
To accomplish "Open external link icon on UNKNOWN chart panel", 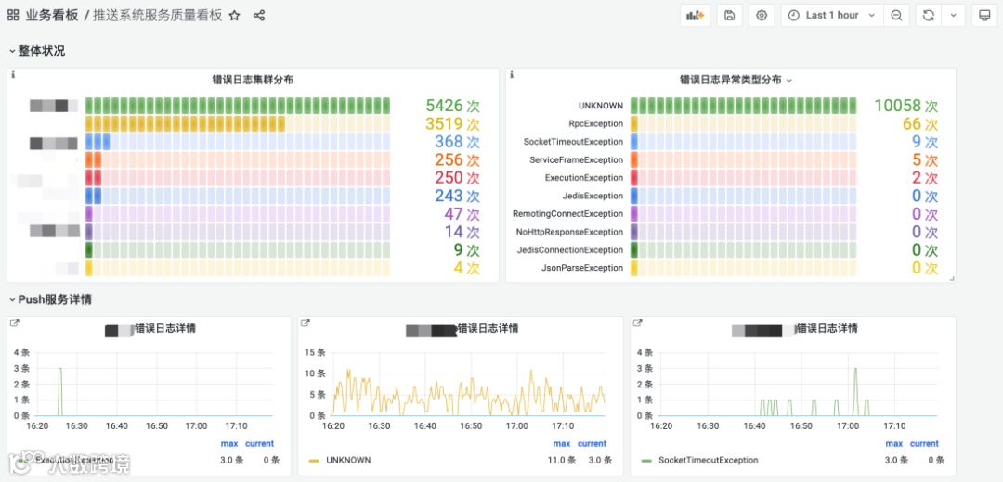I will pyautogui.click(x=306, y=323).
